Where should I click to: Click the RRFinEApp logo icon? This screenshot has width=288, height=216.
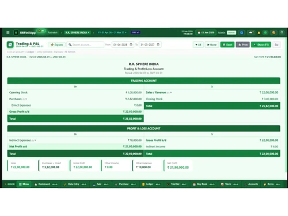point(16,32)
